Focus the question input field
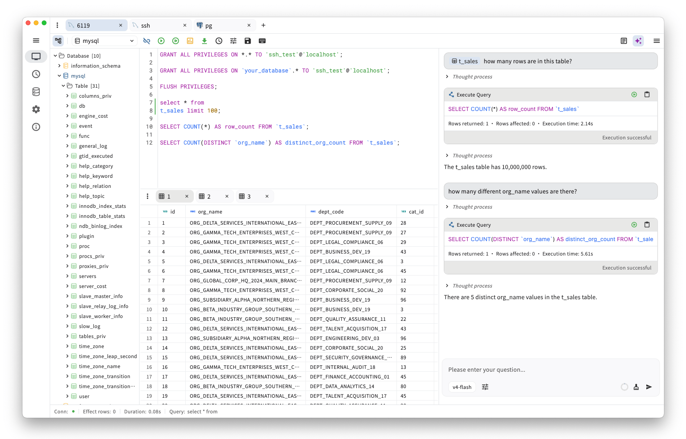686x439 pixels. coord(550,370)
